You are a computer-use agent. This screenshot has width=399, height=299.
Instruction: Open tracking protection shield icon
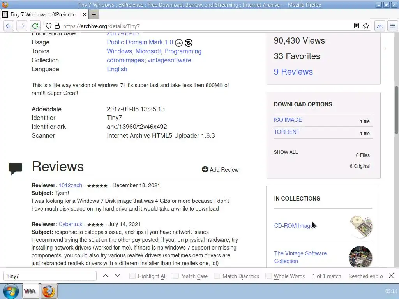tap(49, 26)
